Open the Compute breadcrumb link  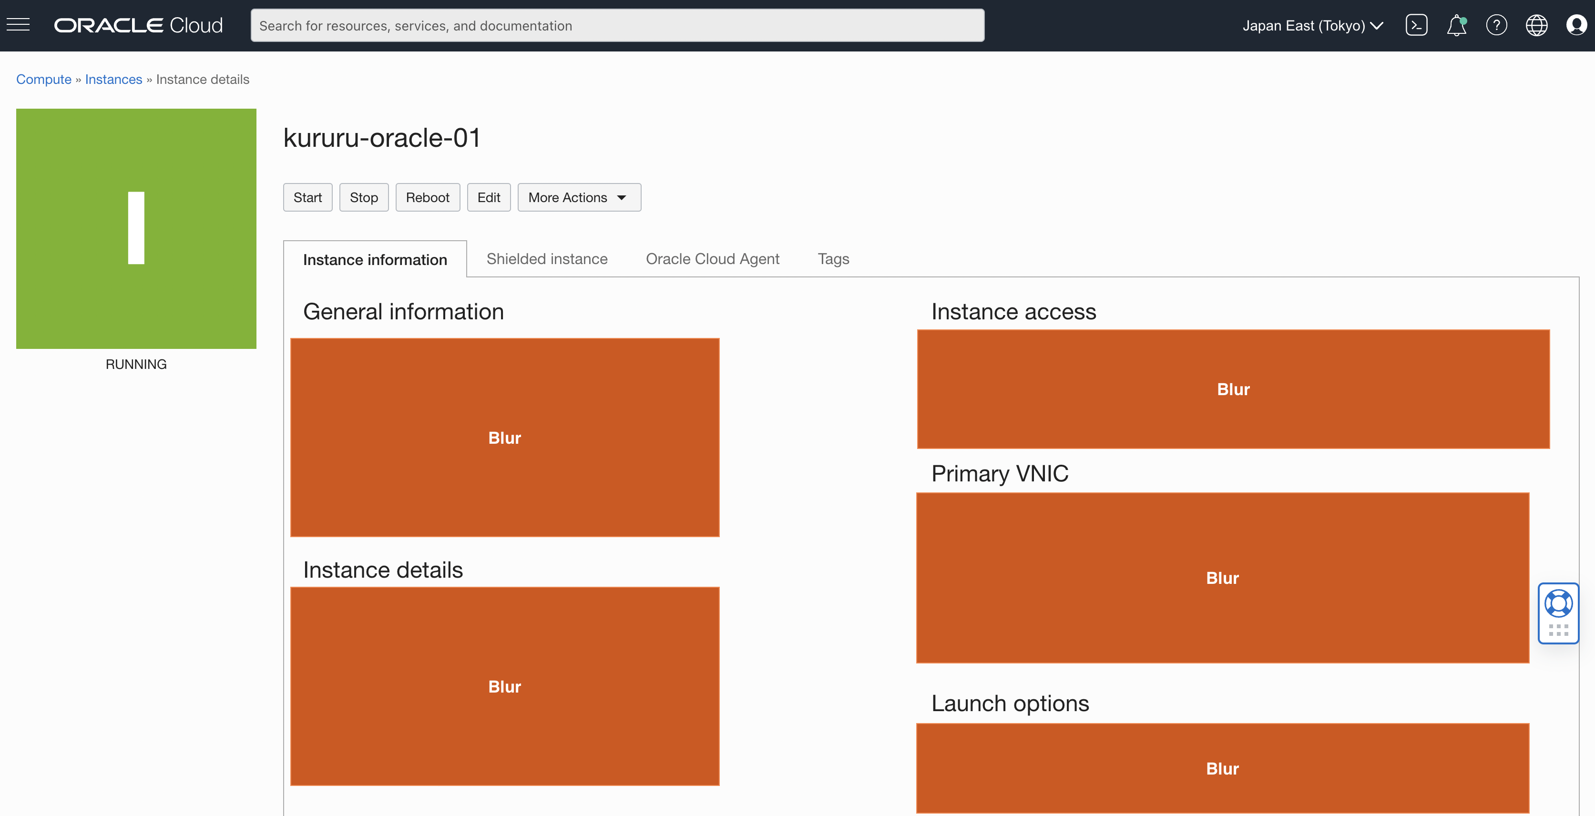(43, 79)
